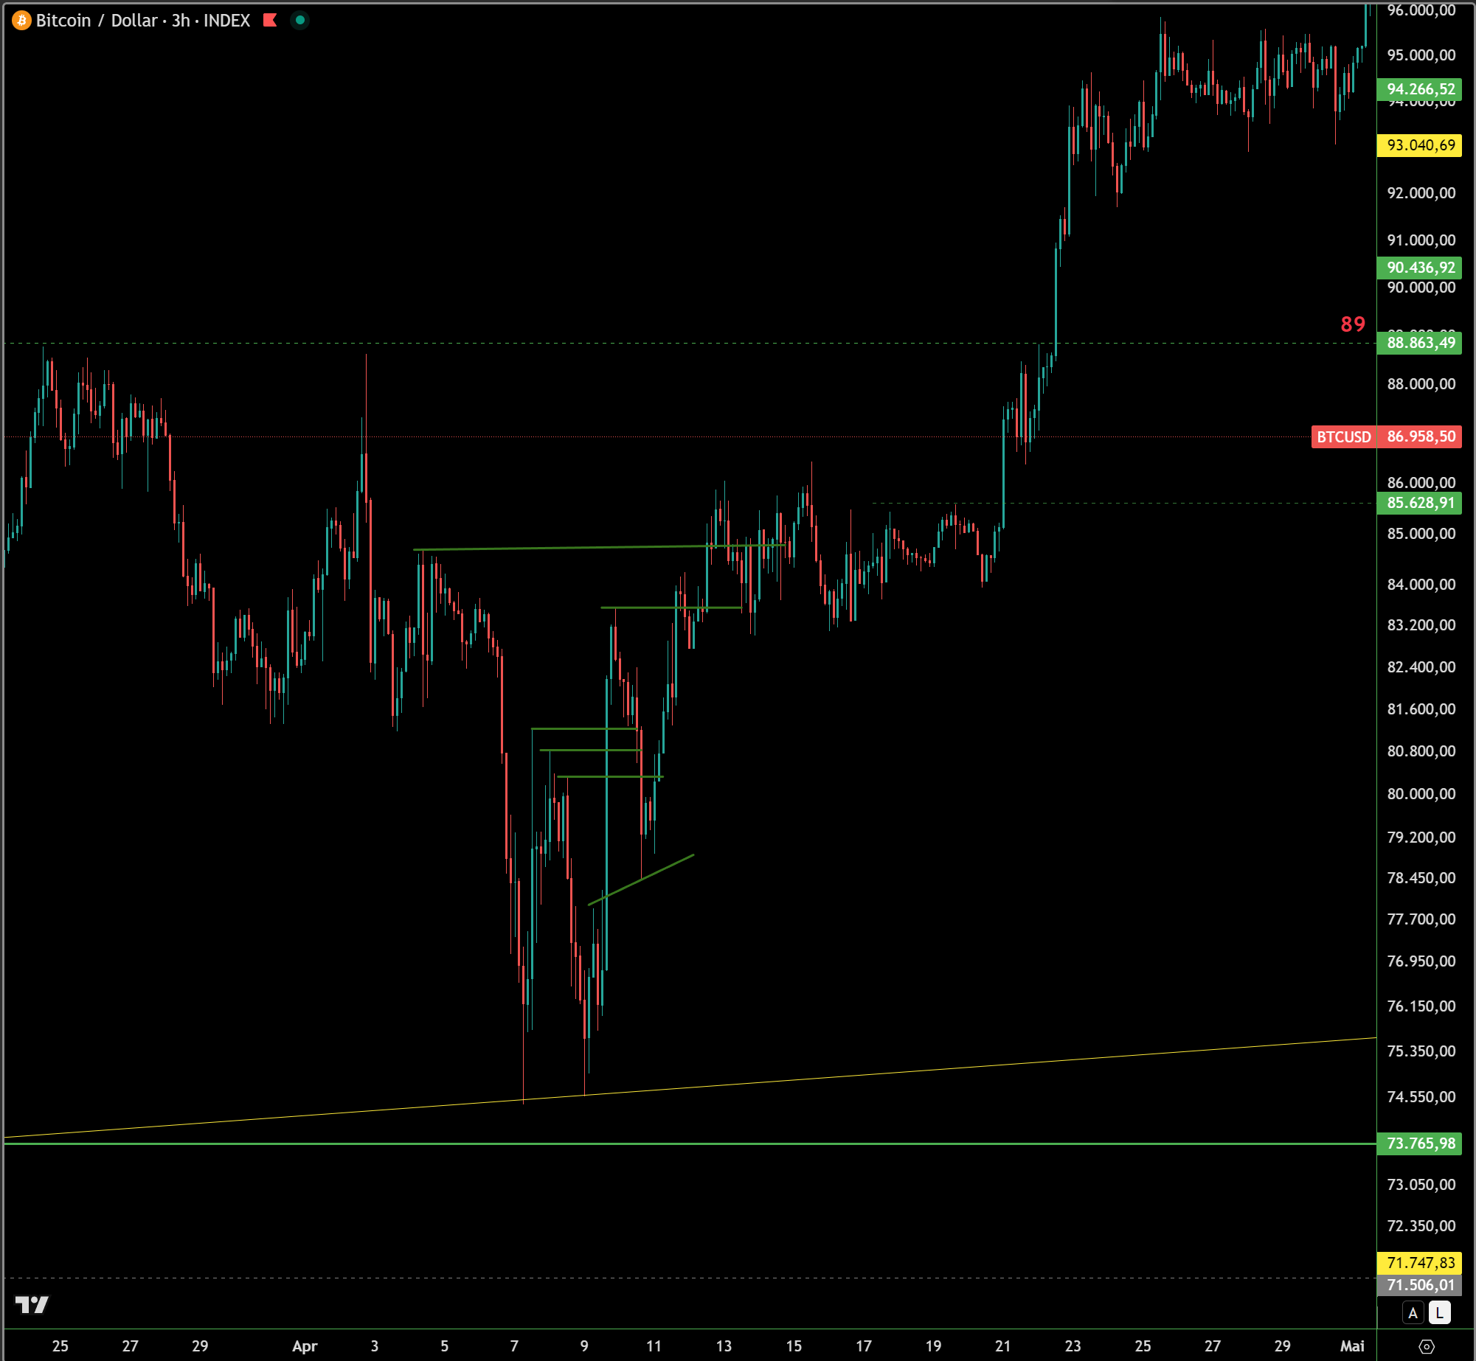The height and width of the screenshot is (1361, 1476).
Task: Toggle the auto scale A button
Action: click(1413, 1312)
